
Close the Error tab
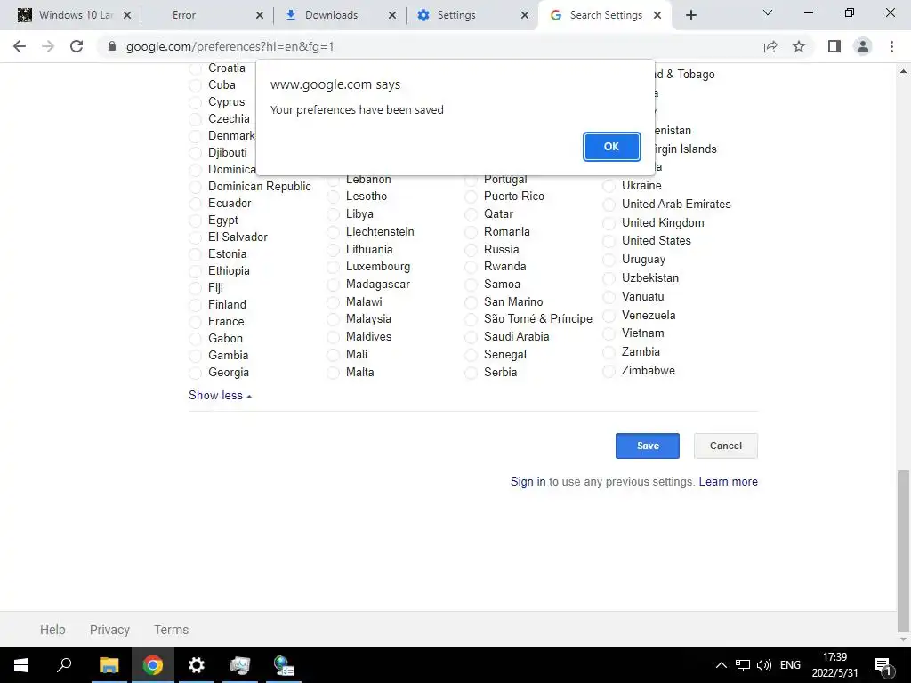260,15
